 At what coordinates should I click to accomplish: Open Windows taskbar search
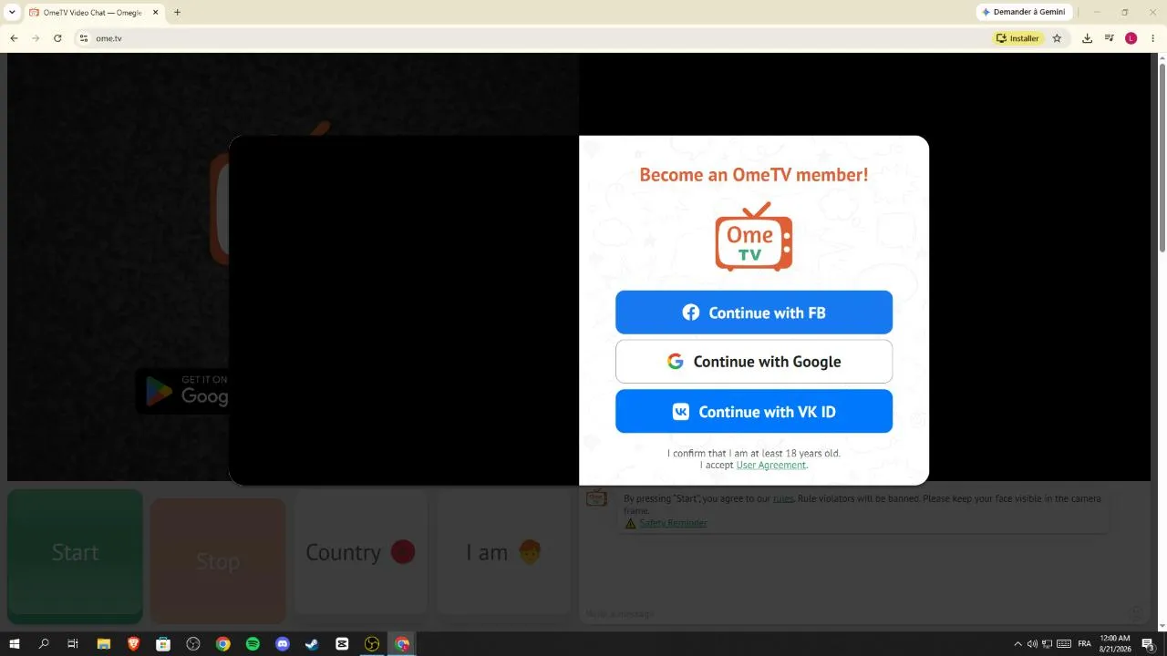(x=44, y=643)
